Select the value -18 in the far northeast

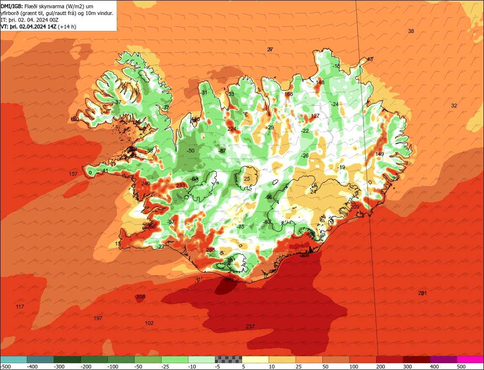(x=336, y=66)
